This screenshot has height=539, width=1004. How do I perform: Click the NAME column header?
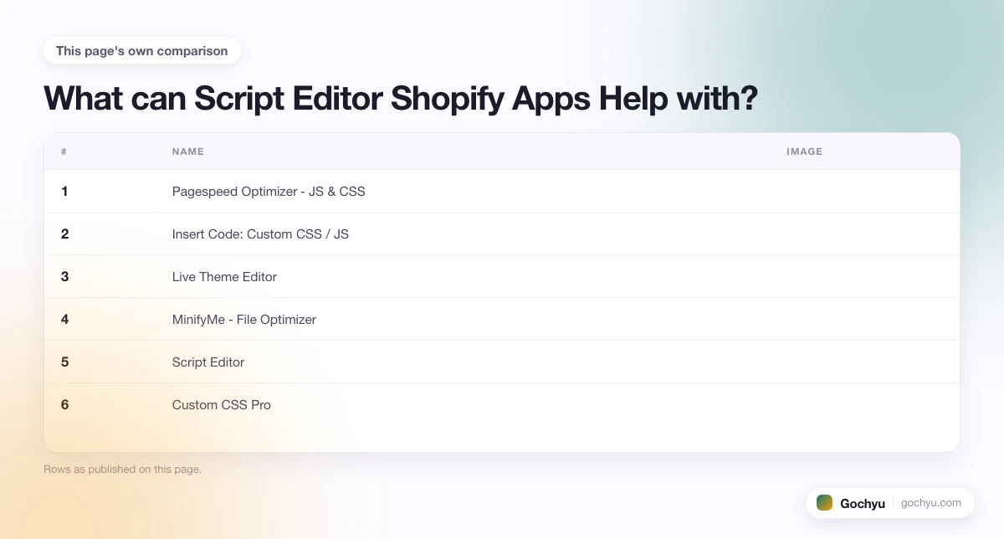[188, 151]
